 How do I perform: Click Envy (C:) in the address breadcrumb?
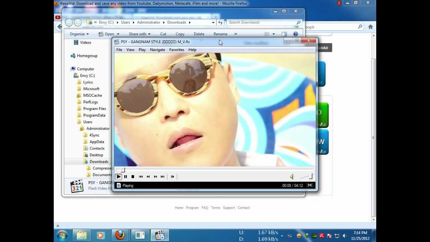(x=106, y=22)
